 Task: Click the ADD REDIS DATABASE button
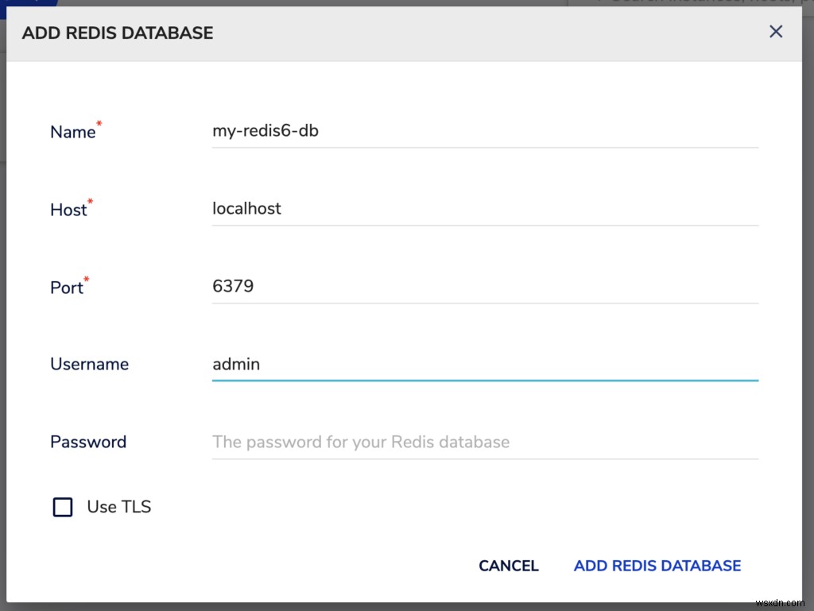point(657,566)
